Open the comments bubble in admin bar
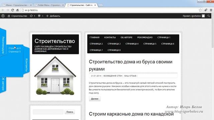Screen dimensions: 214x120 40,16
